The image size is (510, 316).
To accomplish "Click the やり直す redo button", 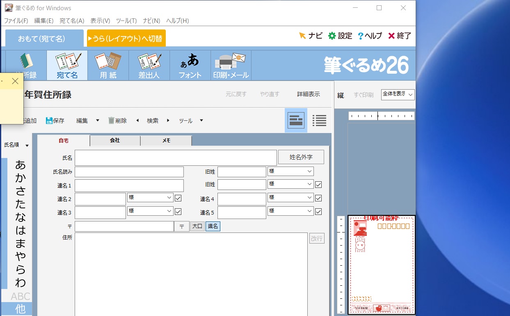I will pyautogui.click(x=270, y=94).
